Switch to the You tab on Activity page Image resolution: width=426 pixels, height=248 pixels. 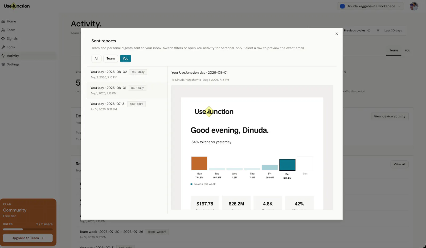(407, 50)
